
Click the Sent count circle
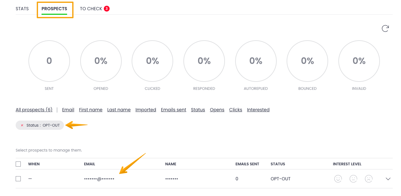tap(49, 61)
